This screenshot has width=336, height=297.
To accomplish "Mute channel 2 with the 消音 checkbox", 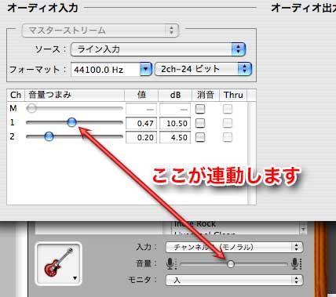I will (200, 137).
